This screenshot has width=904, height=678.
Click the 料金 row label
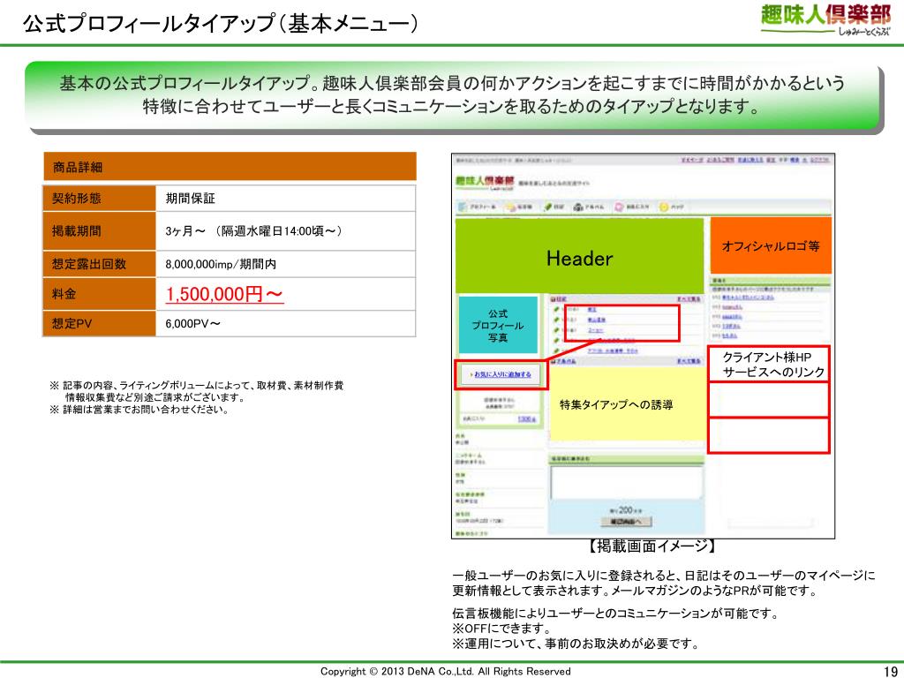tap(99, 294)
